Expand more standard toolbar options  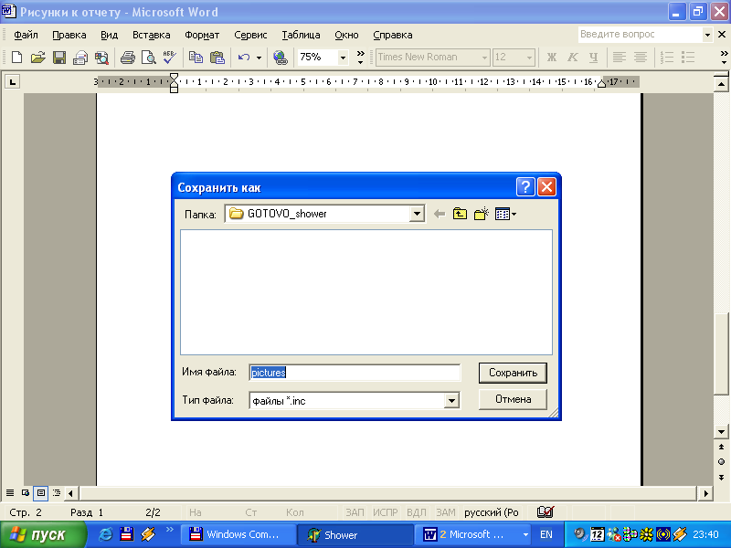click(x=360, y=58)
